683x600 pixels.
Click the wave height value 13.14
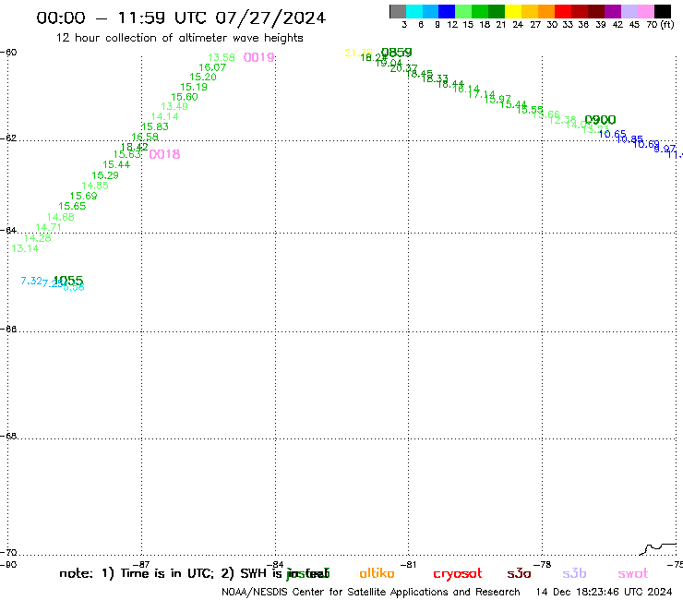(x=25, y=249)
